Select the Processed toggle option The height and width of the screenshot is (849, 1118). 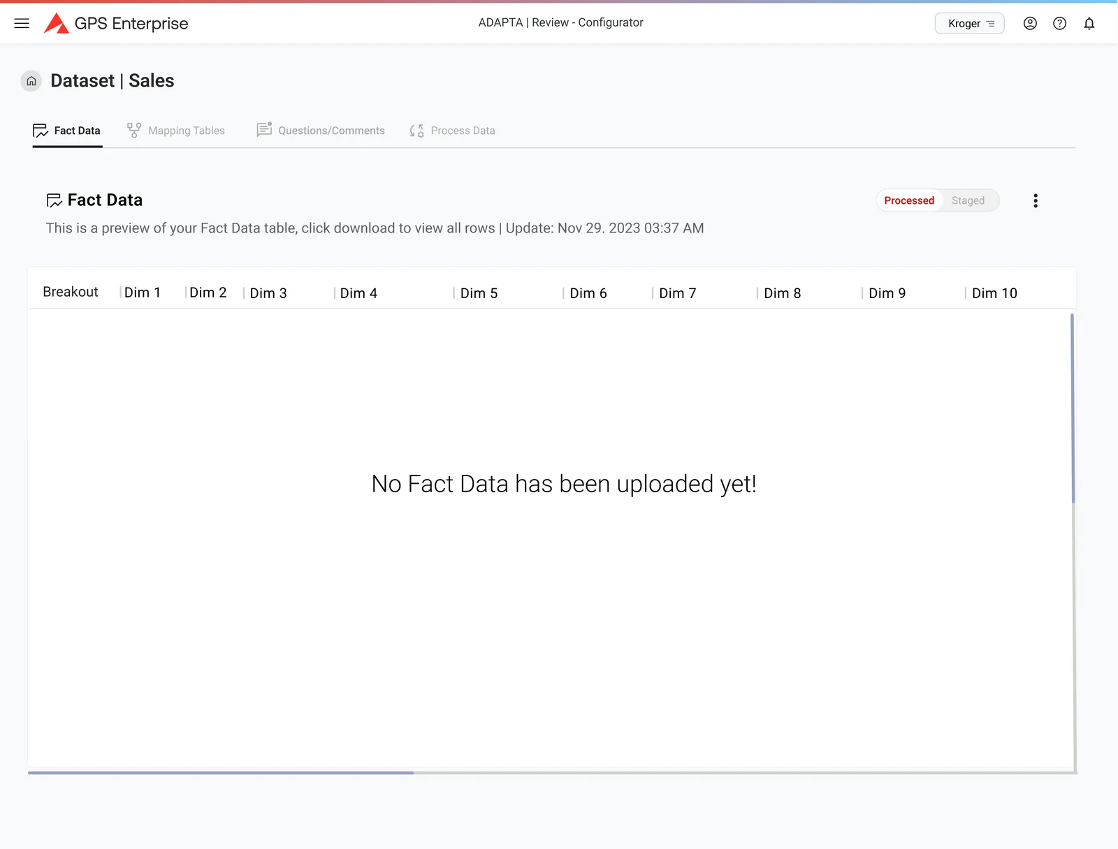coord(909,200)
